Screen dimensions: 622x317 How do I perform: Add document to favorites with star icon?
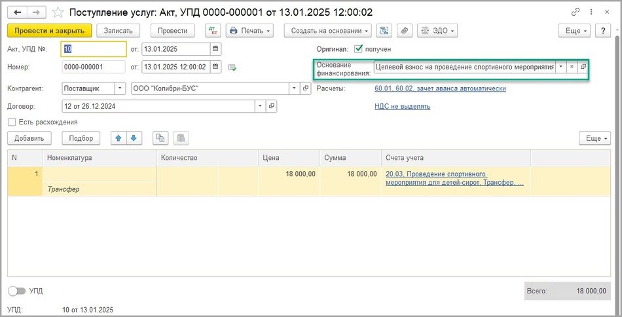coord(58,12)
